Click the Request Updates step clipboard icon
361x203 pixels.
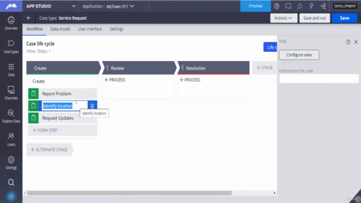(33, 118)
